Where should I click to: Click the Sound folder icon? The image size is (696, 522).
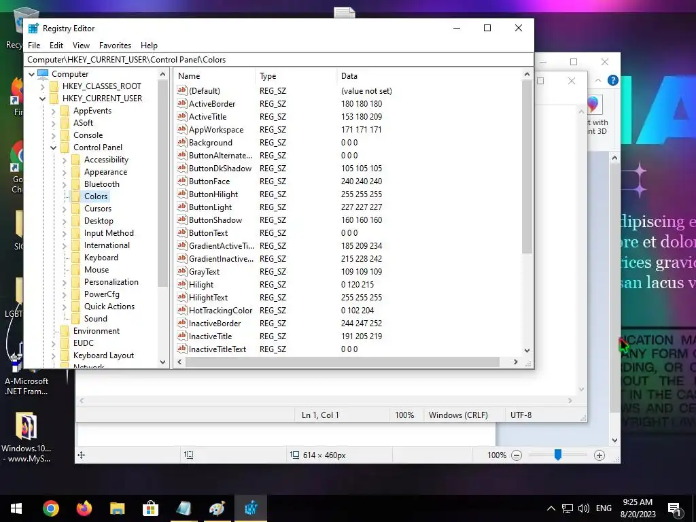click(76, 319)
